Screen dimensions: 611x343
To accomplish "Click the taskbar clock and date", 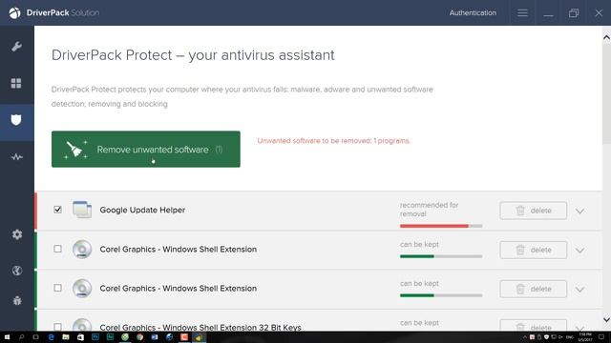I will pyautogui.click(x=585, y=337).
